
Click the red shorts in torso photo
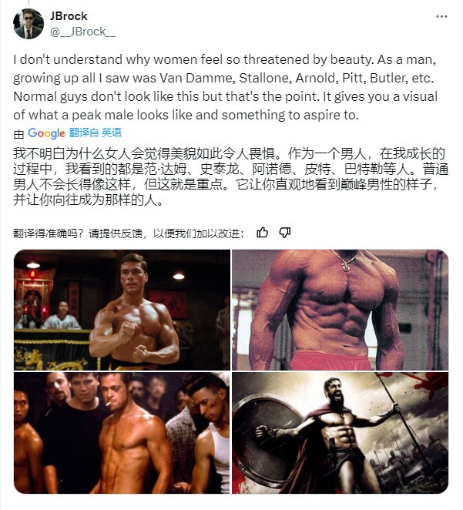(330, 361)
